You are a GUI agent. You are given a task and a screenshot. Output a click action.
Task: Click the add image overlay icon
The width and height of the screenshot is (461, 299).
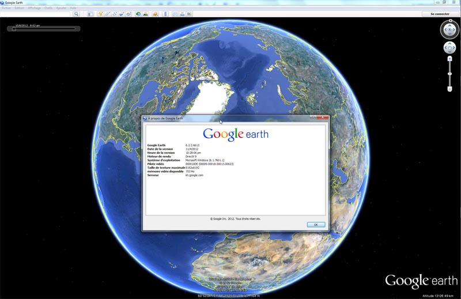point(122,14)
